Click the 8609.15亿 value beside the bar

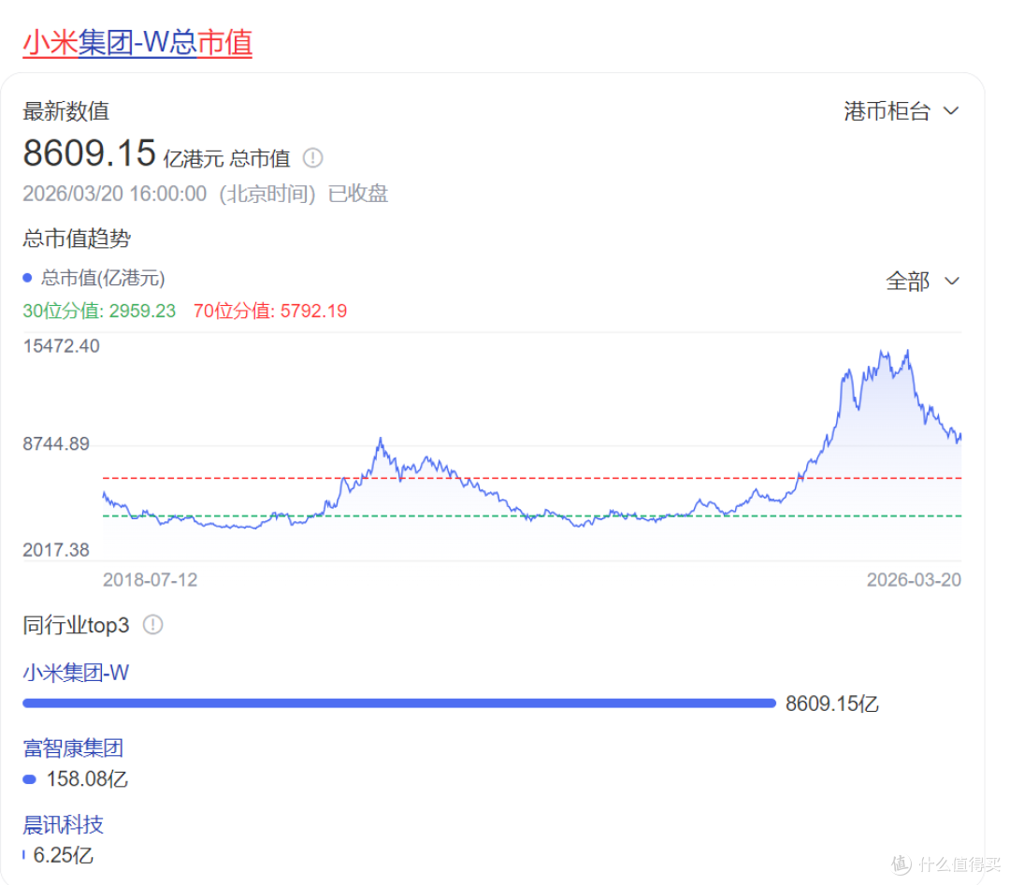coord(831,704)
